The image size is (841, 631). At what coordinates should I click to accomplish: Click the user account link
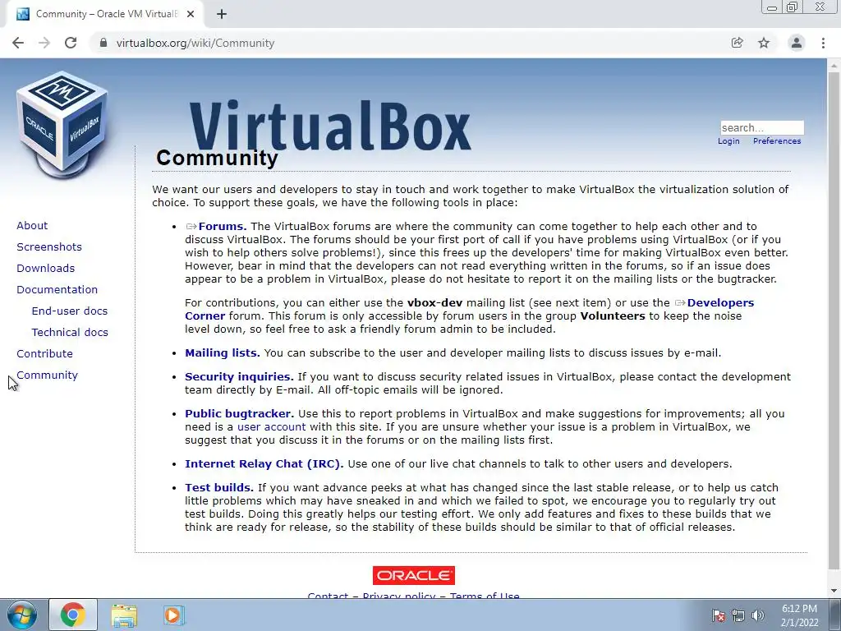point(271,427)
